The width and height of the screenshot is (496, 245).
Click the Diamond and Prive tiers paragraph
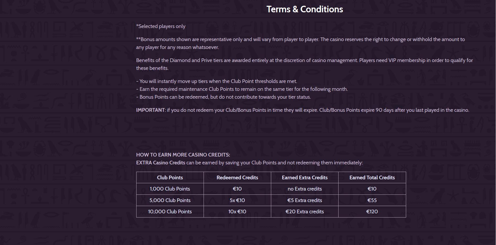click(304, 64)
